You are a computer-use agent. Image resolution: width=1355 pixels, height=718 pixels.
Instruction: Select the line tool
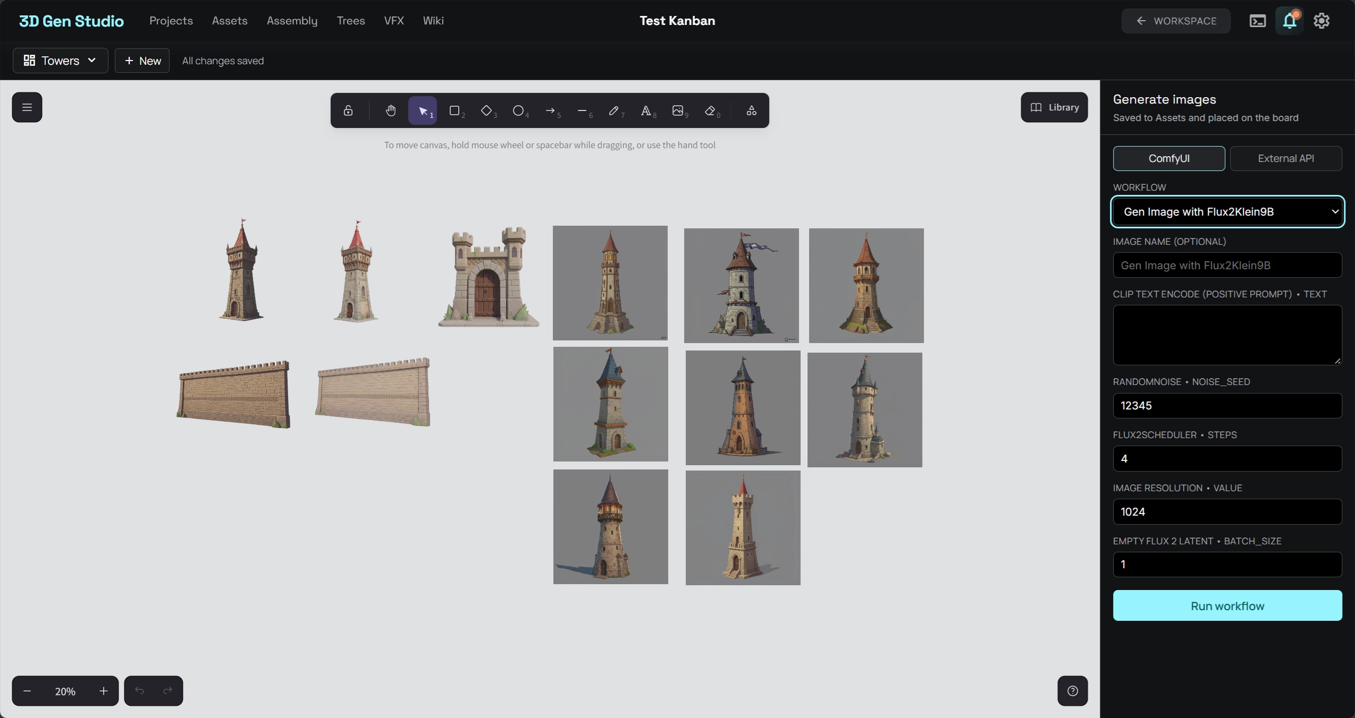(x=582, y=110)
